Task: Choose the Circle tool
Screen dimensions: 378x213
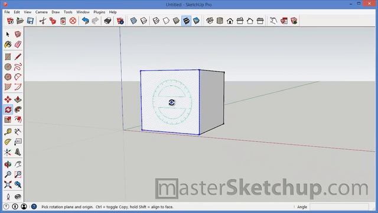Action: pos(8,67)
